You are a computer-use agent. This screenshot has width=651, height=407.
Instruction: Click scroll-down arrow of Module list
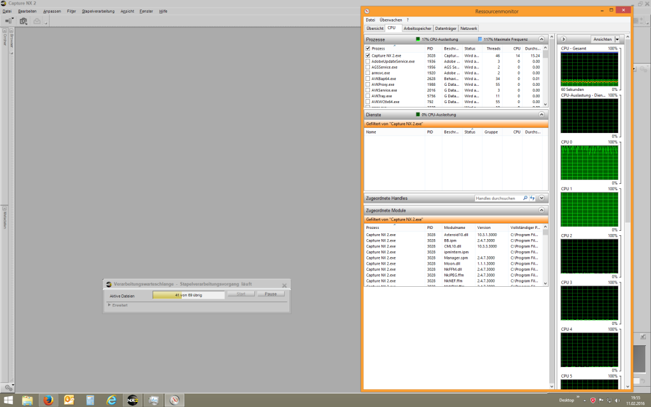[545, 283]
